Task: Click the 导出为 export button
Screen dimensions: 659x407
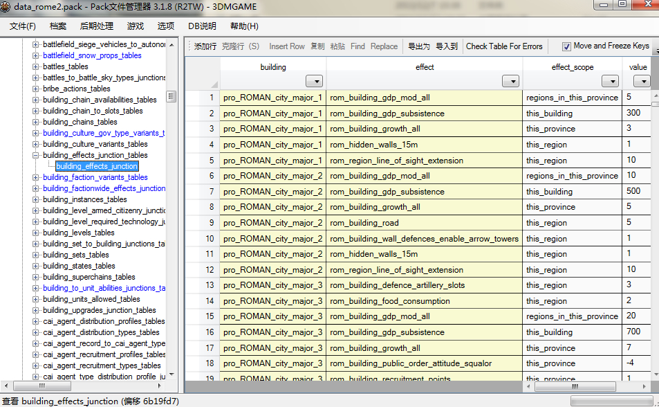Action: click(x=418, y=46)
